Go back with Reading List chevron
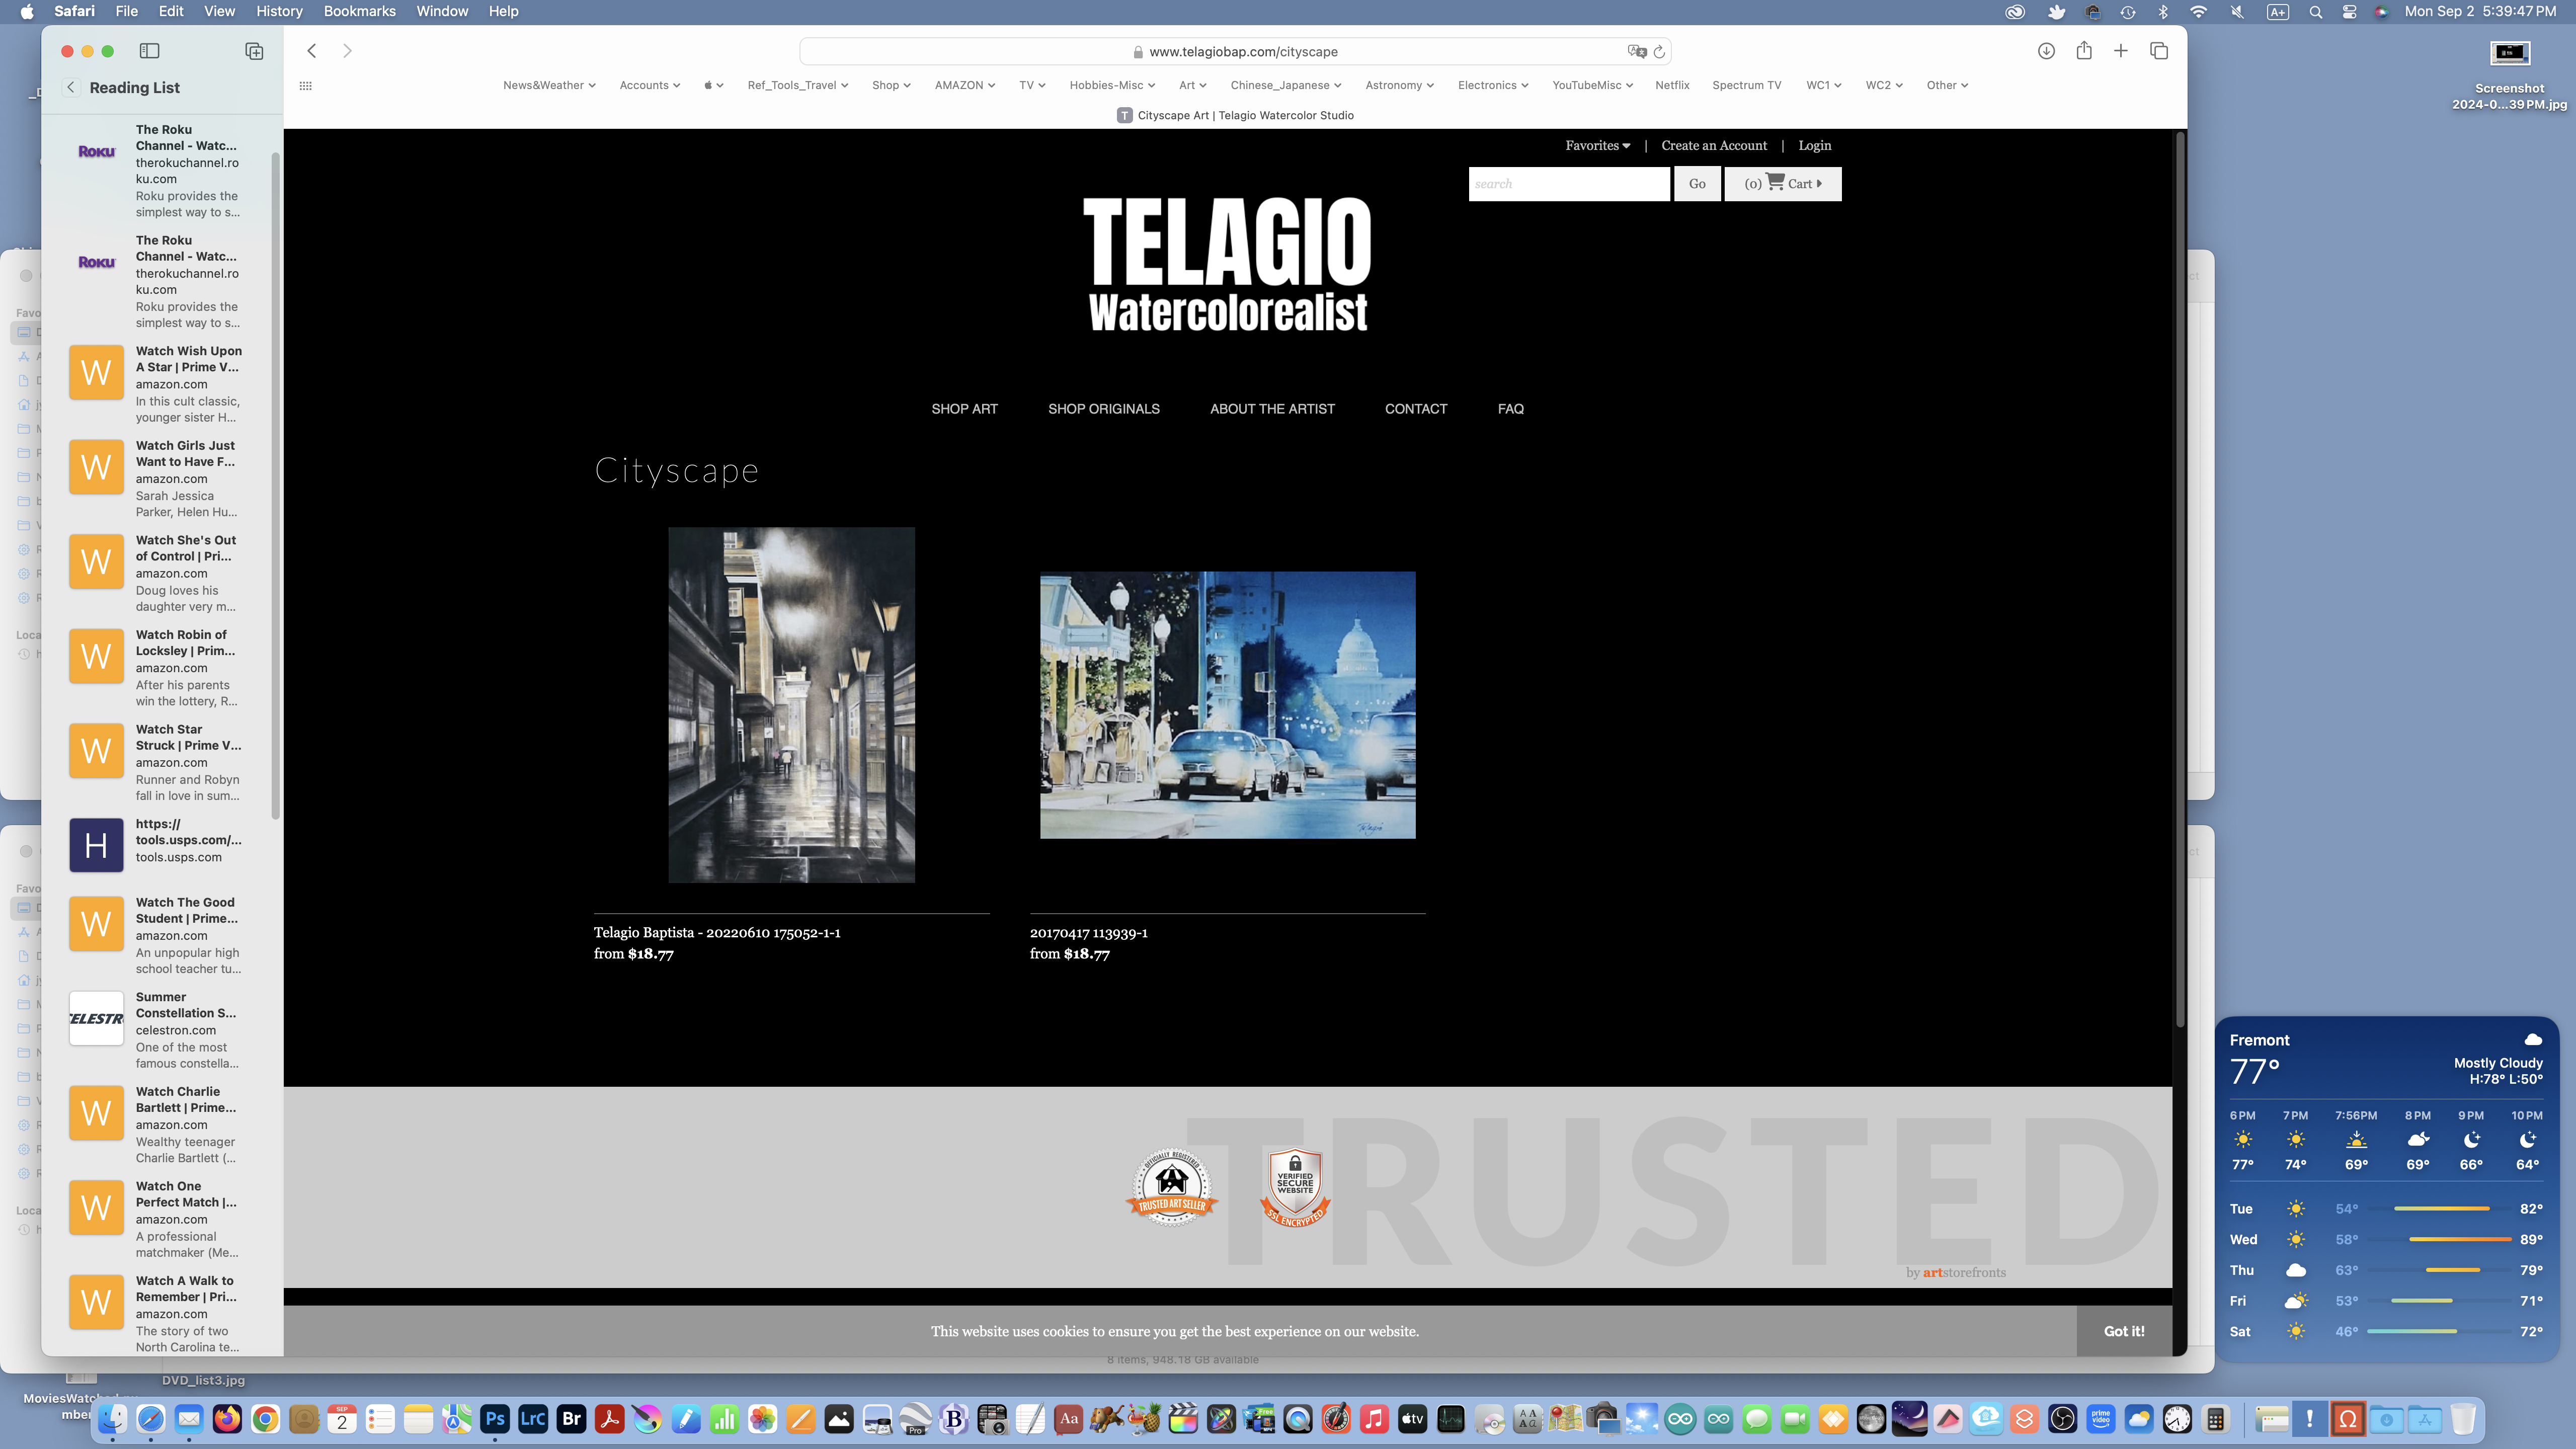Screen dimensions: 2576x1449 coord(71,87)
